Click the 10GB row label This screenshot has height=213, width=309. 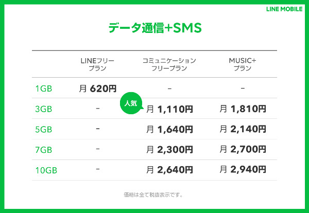(x=46, y=170)
